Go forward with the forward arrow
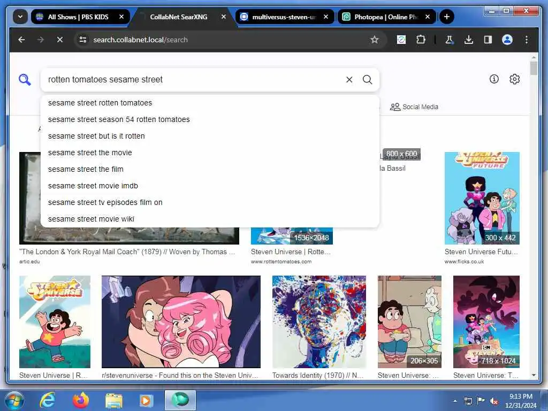This screenshot has height=411, width=548. pyautogui.click(x=41, y=40)
